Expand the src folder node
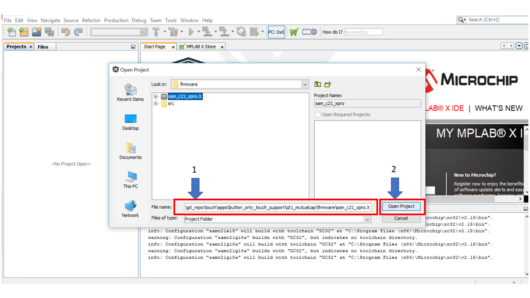Viewport: 530px width, 298px height. (156, 103)
